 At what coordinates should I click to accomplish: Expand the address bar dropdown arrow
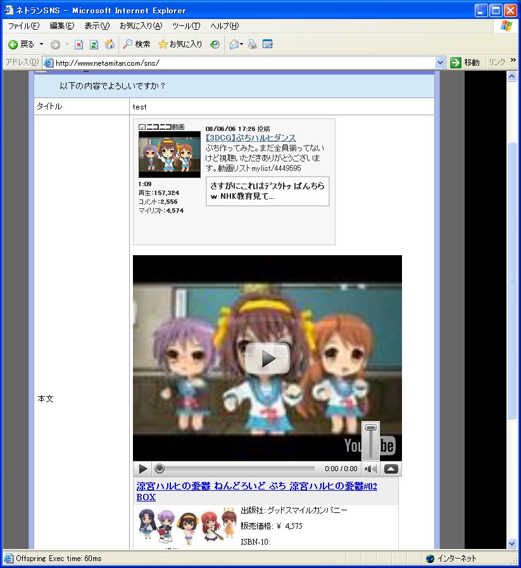click(440, 63)
